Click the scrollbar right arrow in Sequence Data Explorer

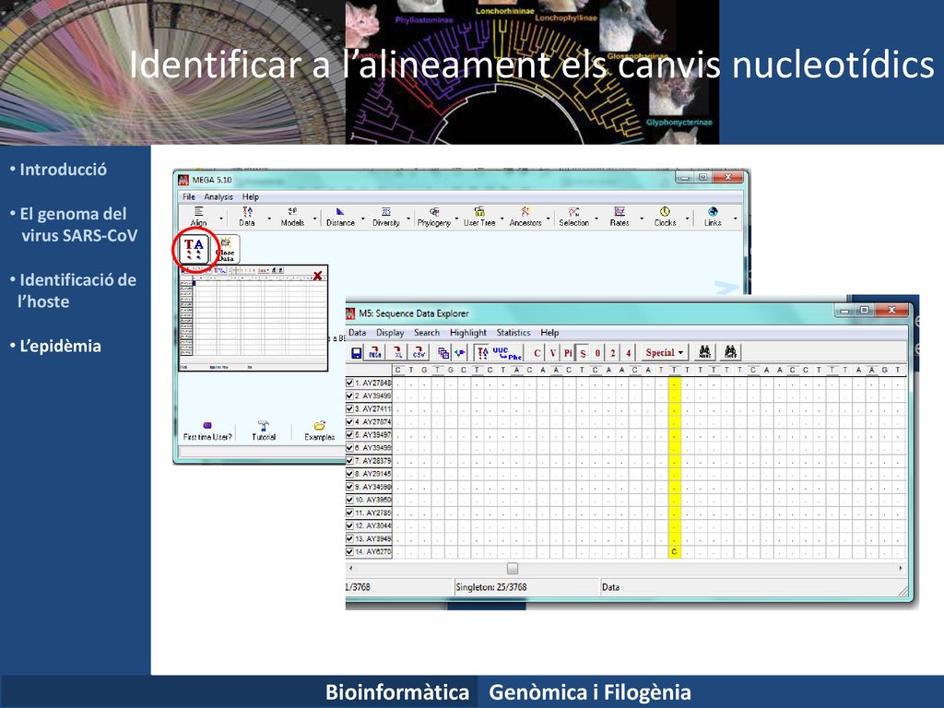tap(901, 568)
